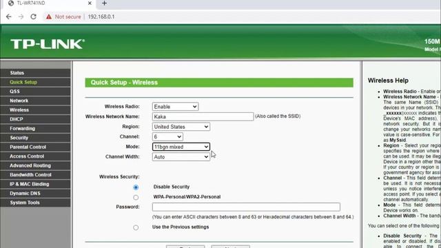Open the QSS menu item

35,92
